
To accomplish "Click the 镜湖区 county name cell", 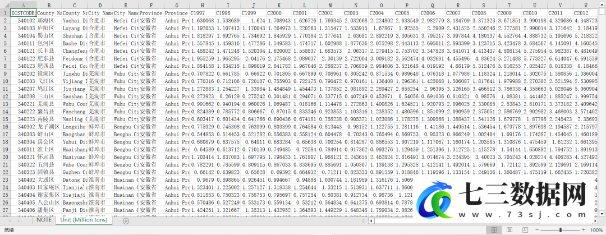I will (x=49, y=73).
